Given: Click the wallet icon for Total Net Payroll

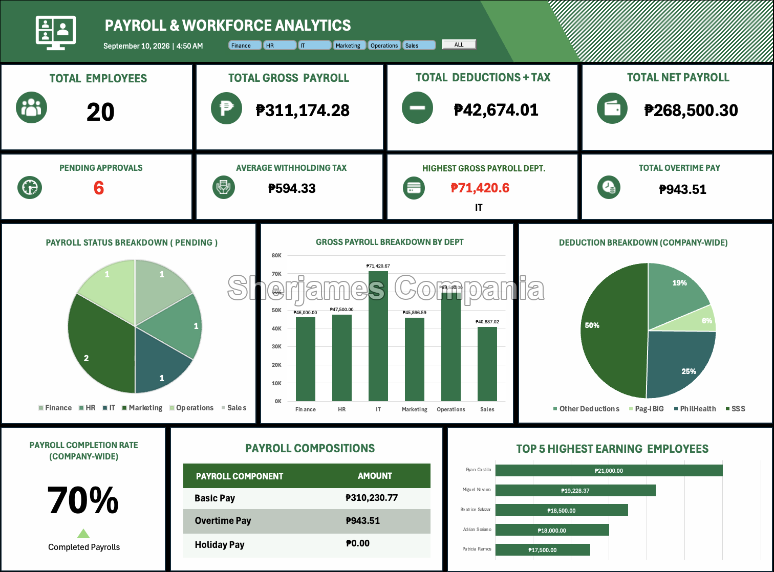Looking at the screenshot, I should pyautogui.click(x=612, y=108).
